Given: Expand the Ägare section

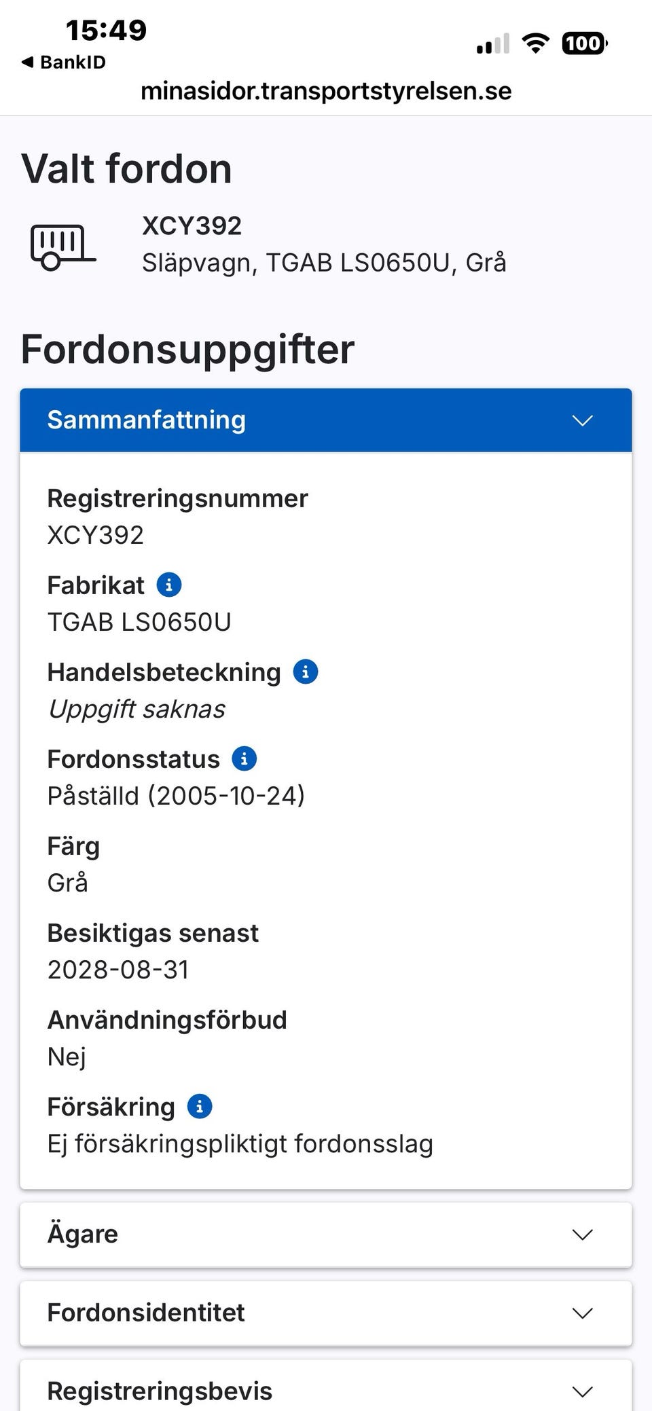Looking at the screenshot, I should coord(326,1234).
